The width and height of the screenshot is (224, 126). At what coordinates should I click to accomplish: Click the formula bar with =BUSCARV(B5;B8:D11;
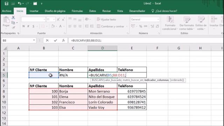point(146,41)
